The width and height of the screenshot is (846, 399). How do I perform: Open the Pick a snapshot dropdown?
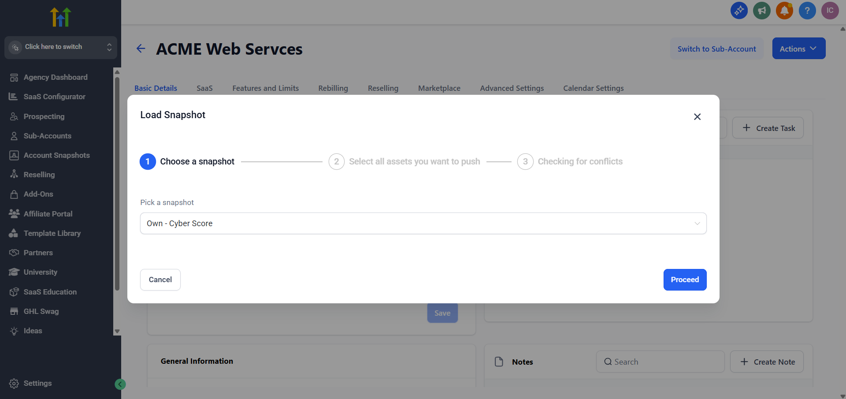click(423, 224)
